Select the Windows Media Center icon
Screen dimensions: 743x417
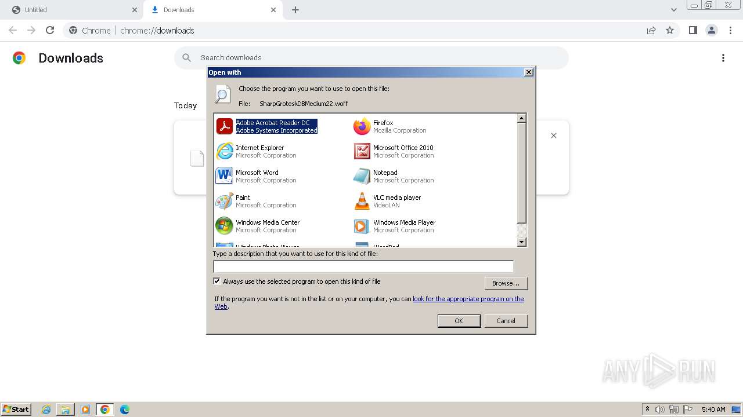pos(224,226)
